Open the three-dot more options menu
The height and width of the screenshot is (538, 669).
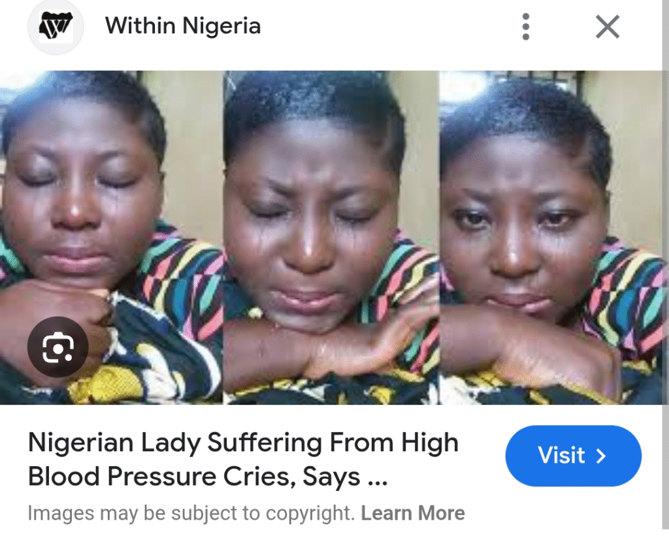coord(526,27)
